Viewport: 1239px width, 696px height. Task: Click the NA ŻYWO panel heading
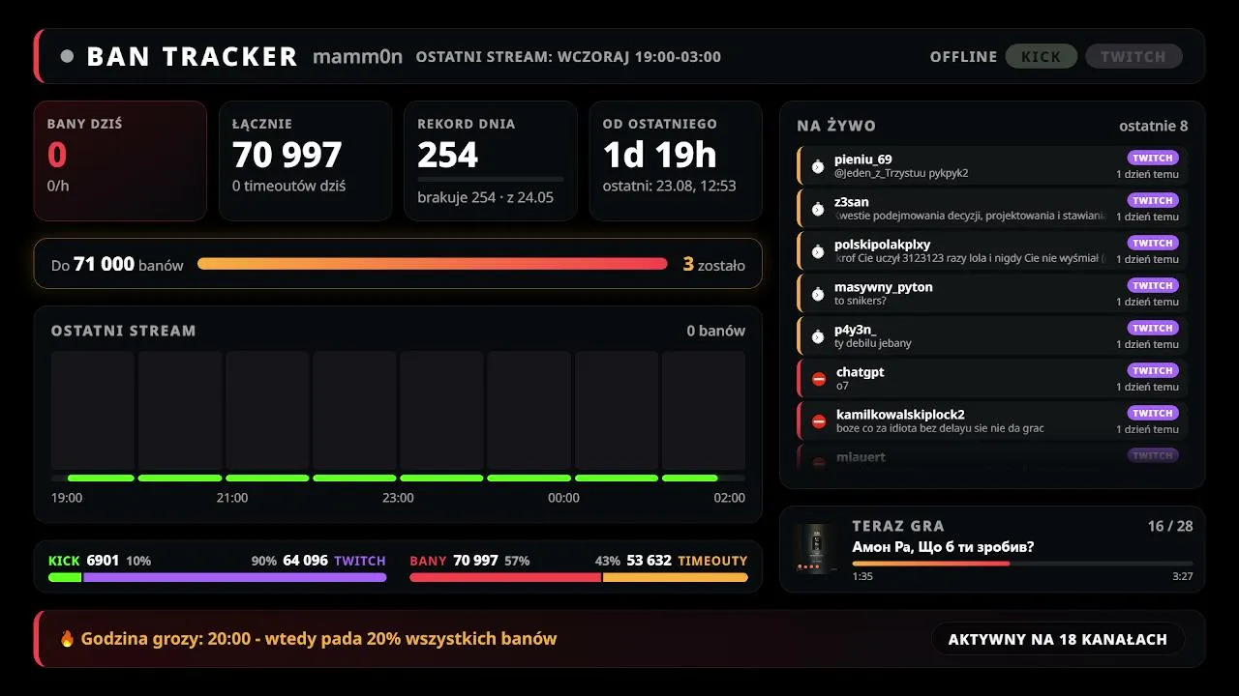click(836, 126)
